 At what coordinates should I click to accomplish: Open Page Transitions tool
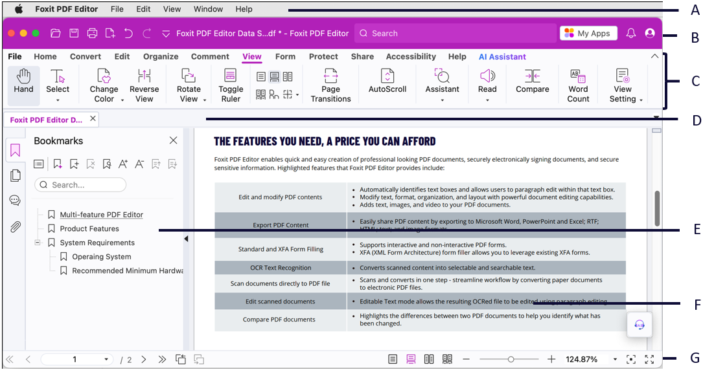[x=330, y=85]
